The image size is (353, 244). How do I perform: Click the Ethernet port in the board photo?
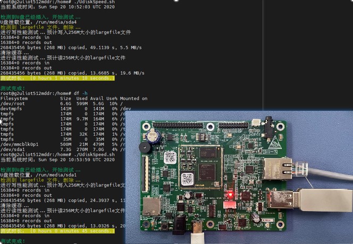[x=278, y=169]
